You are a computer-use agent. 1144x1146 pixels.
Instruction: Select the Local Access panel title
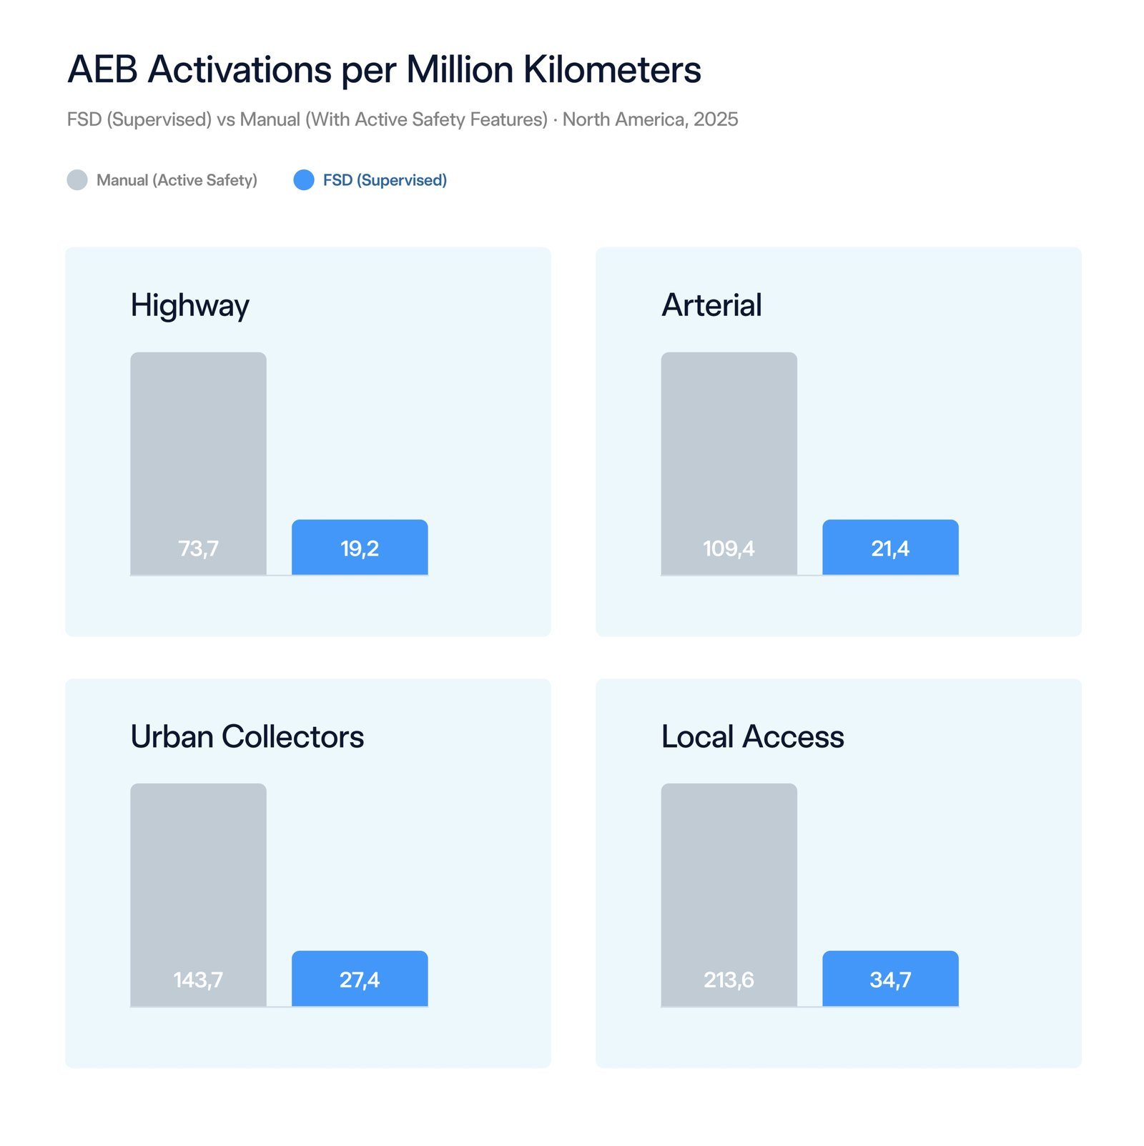pyautogui.click(x=753, y=737)
